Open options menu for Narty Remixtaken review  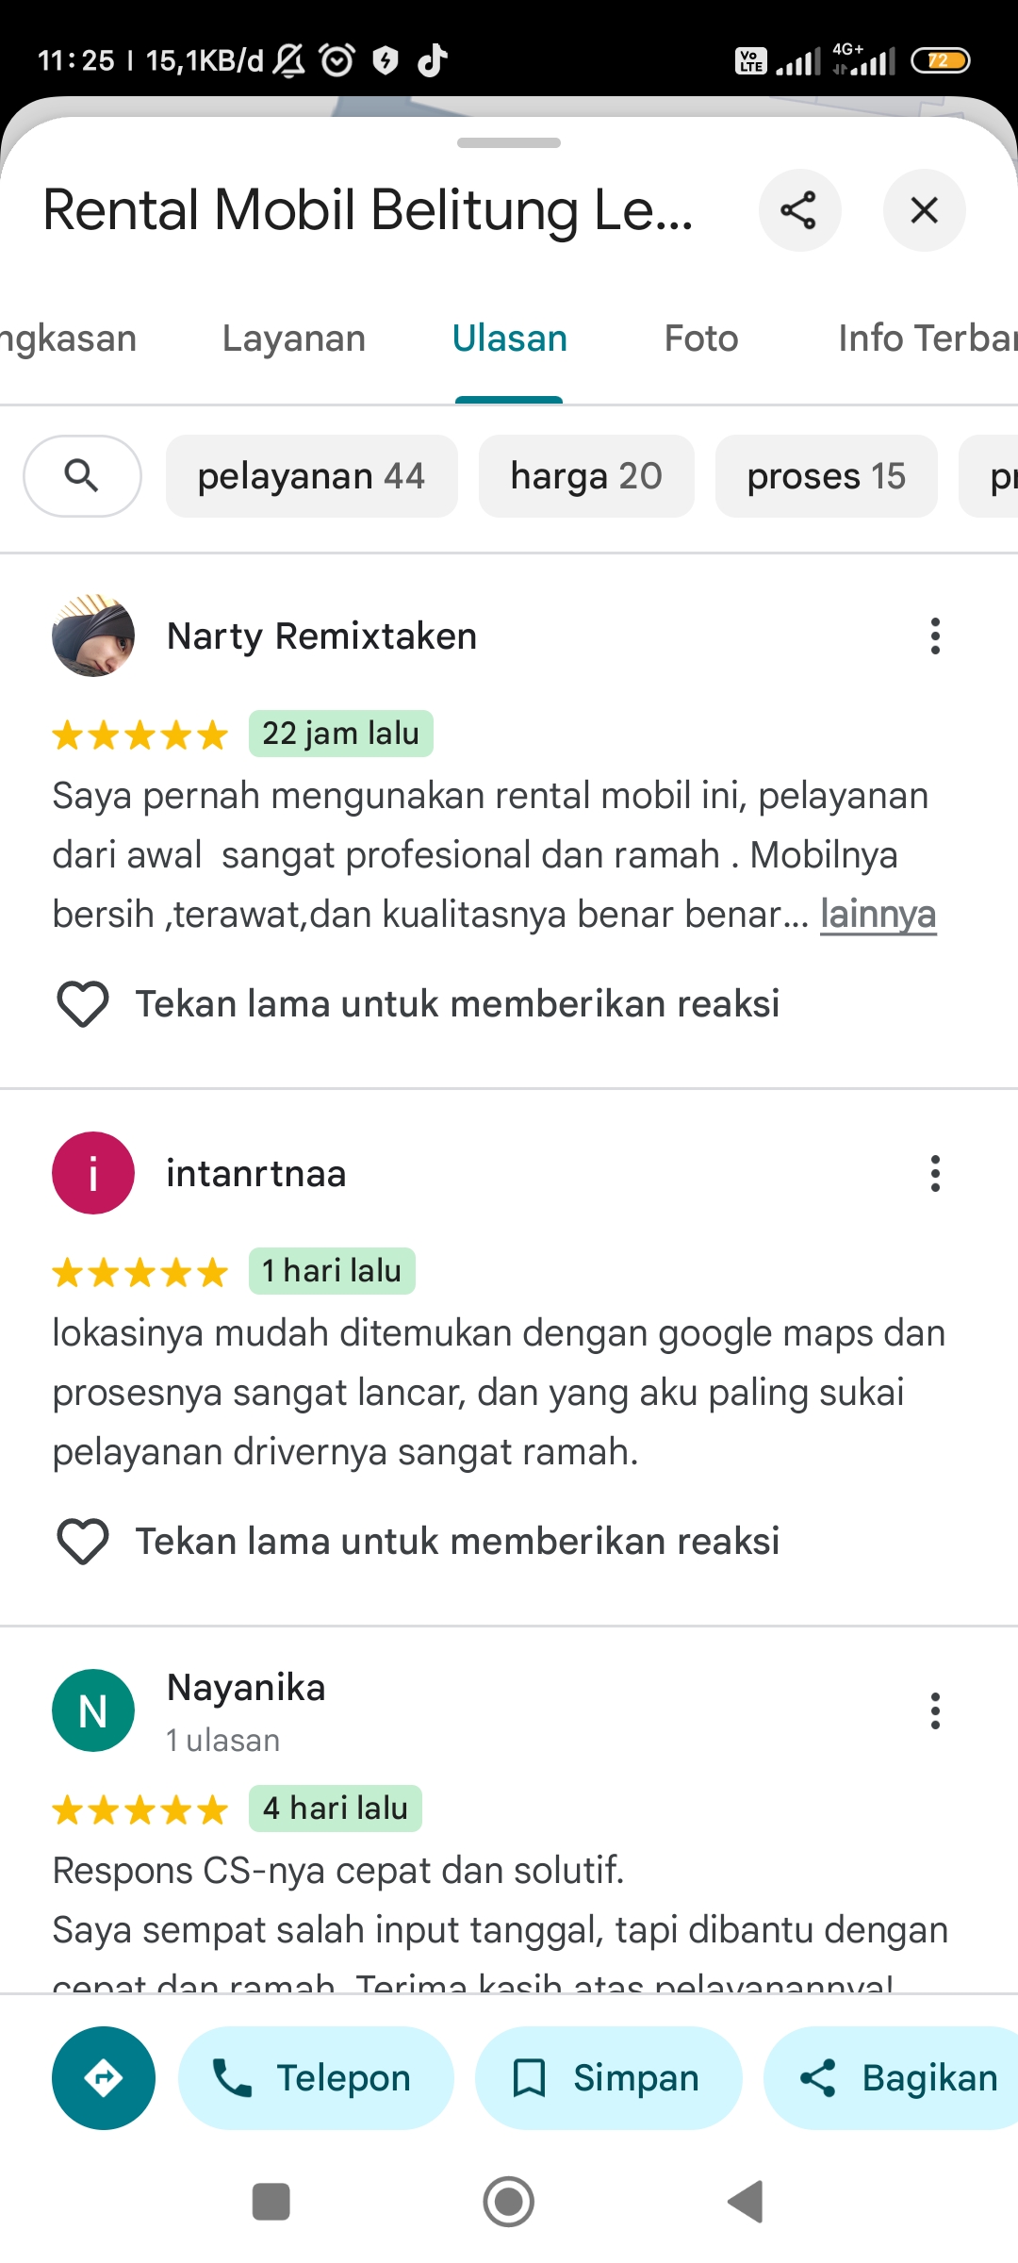point(935,636)
